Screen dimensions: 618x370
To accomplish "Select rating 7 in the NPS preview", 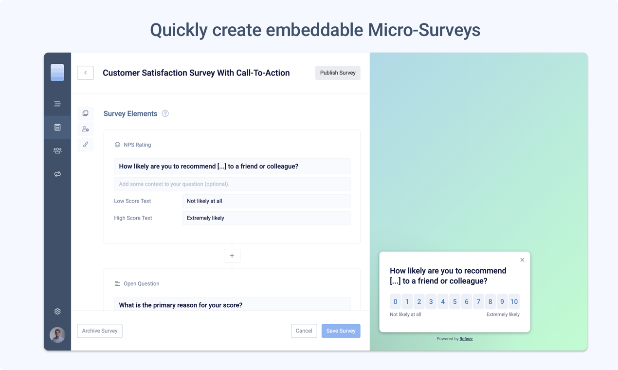I will pyautogui.click(x=478, y=302).
